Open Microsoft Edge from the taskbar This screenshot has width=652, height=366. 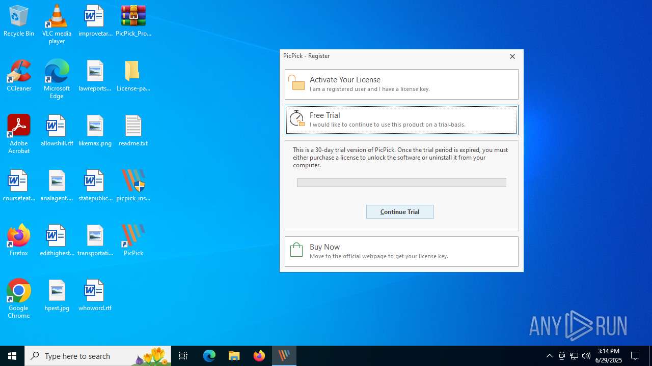pos(209,356)
